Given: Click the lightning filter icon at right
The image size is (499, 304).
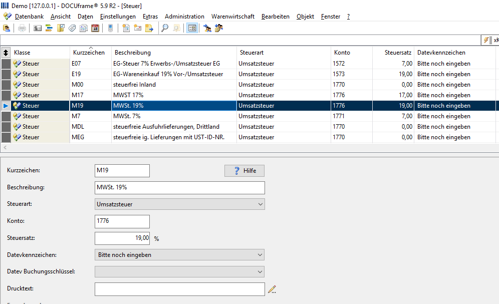Looking at the screenshot, I should tap(487, 40).
